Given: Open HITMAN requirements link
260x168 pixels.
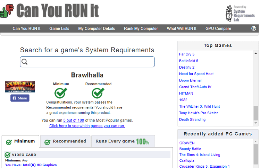Looking at the screenshot, I should (x=186, y=93).
